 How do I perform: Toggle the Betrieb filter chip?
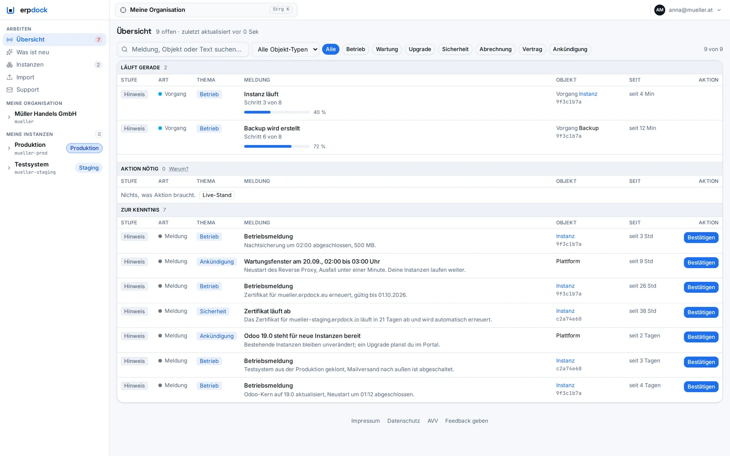(x=355, y=49)
